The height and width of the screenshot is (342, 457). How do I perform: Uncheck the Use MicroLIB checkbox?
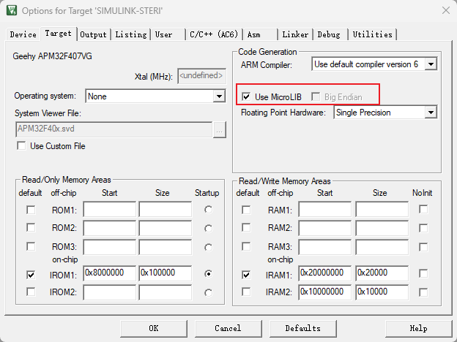coord(246,96)
